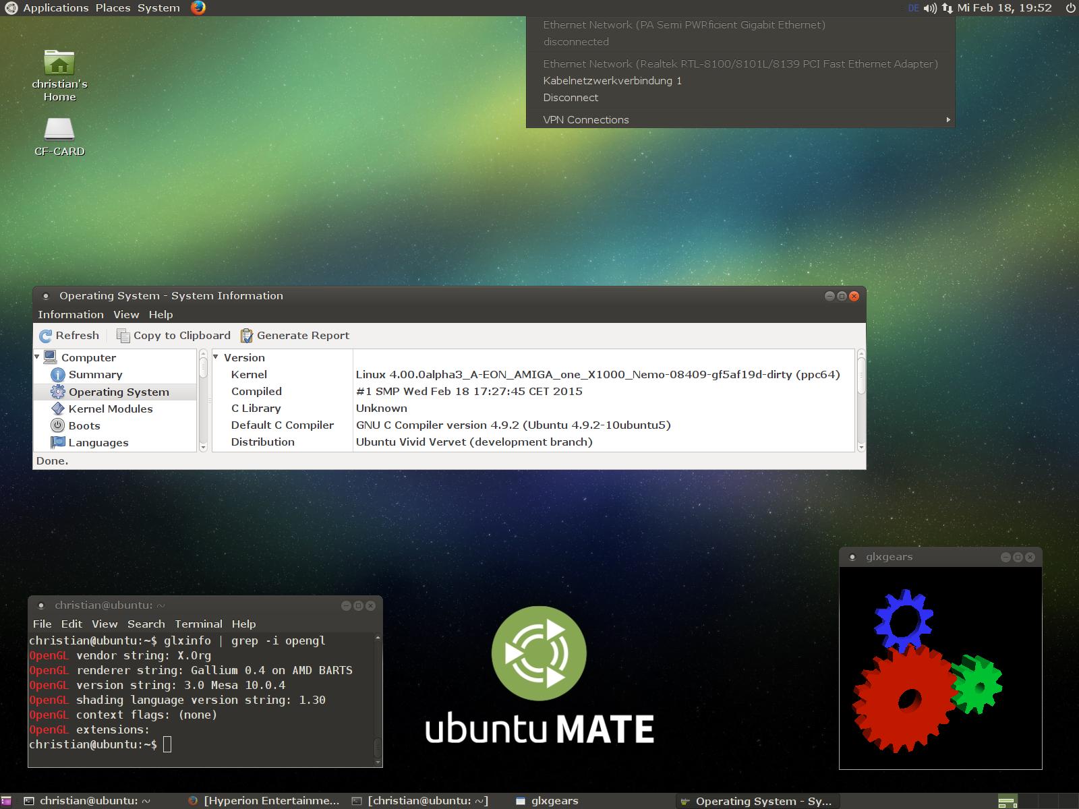Viewport: 1079px width, 809px height.
Task: Open the Information menu in System Information
Action: click(71, 315)
